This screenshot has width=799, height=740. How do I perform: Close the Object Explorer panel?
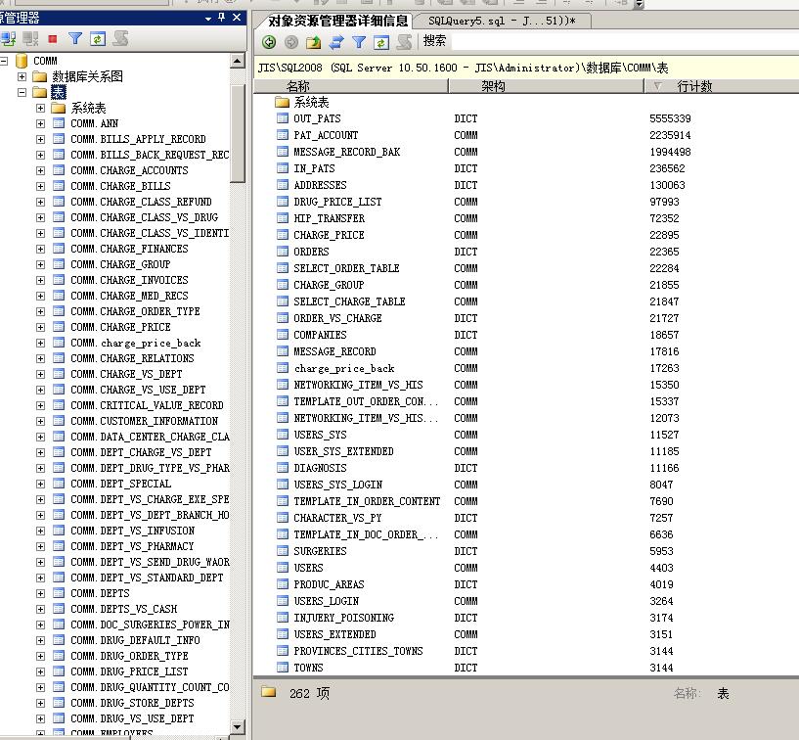pyautogui.click(x=237, y=18)
